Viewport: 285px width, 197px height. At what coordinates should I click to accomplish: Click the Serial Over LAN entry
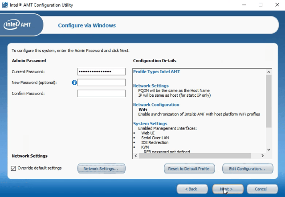[x=155, y=138]
